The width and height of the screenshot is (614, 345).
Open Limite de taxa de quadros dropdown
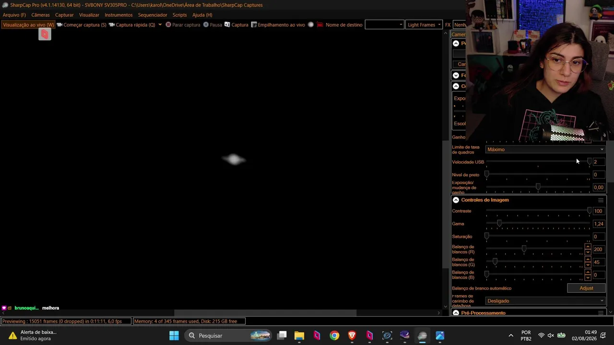(x=545, y=149)
